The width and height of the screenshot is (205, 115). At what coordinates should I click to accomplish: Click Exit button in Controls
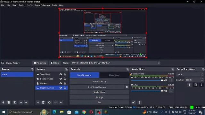[99, 102]
